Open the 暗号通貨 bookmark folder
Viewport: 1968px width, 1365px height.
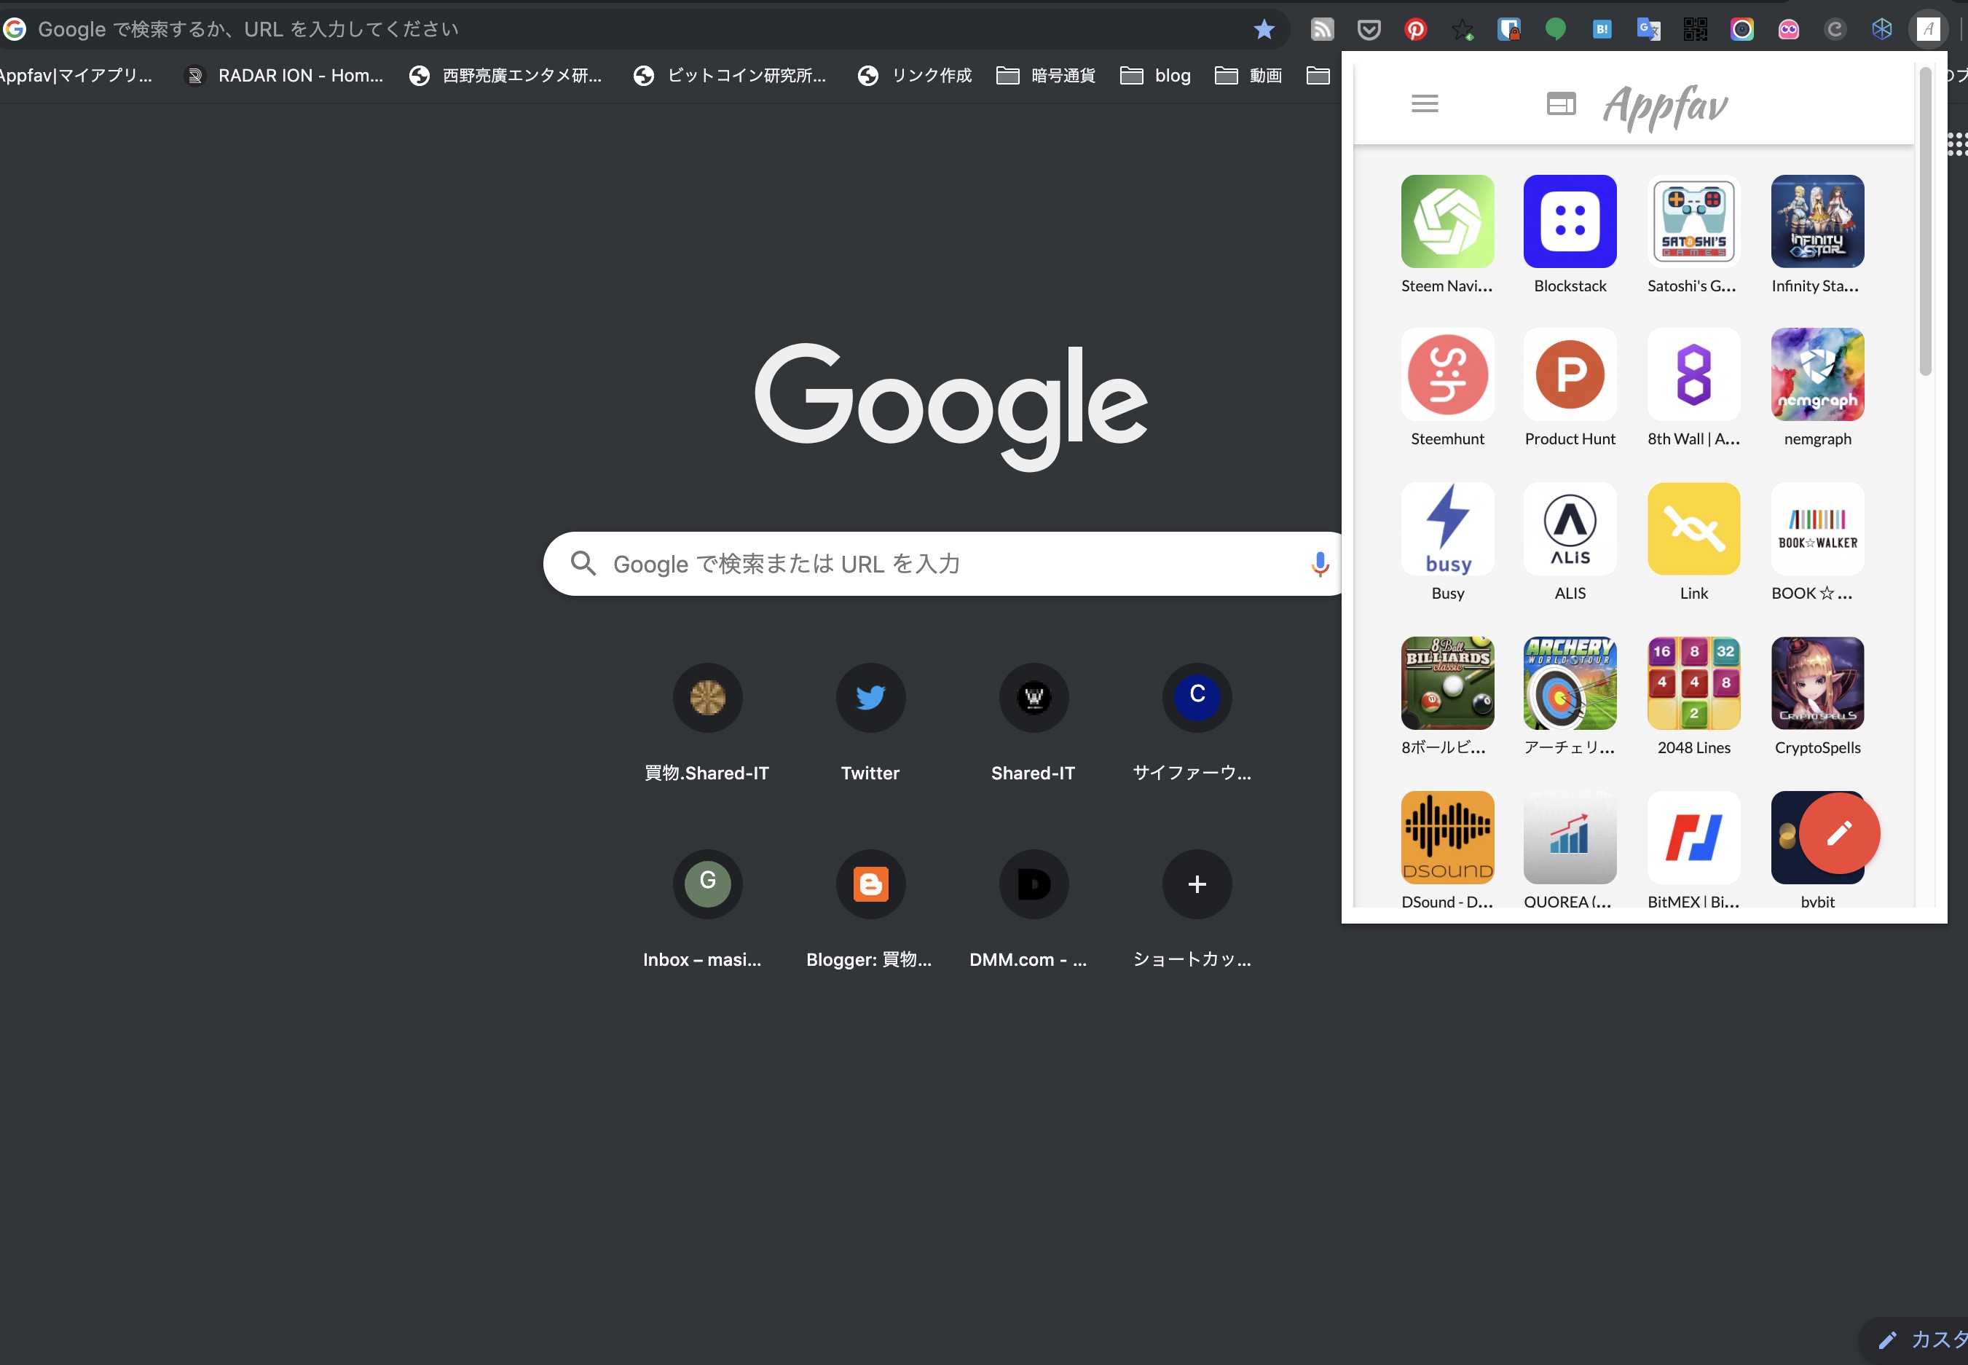tap(1045, 75)
